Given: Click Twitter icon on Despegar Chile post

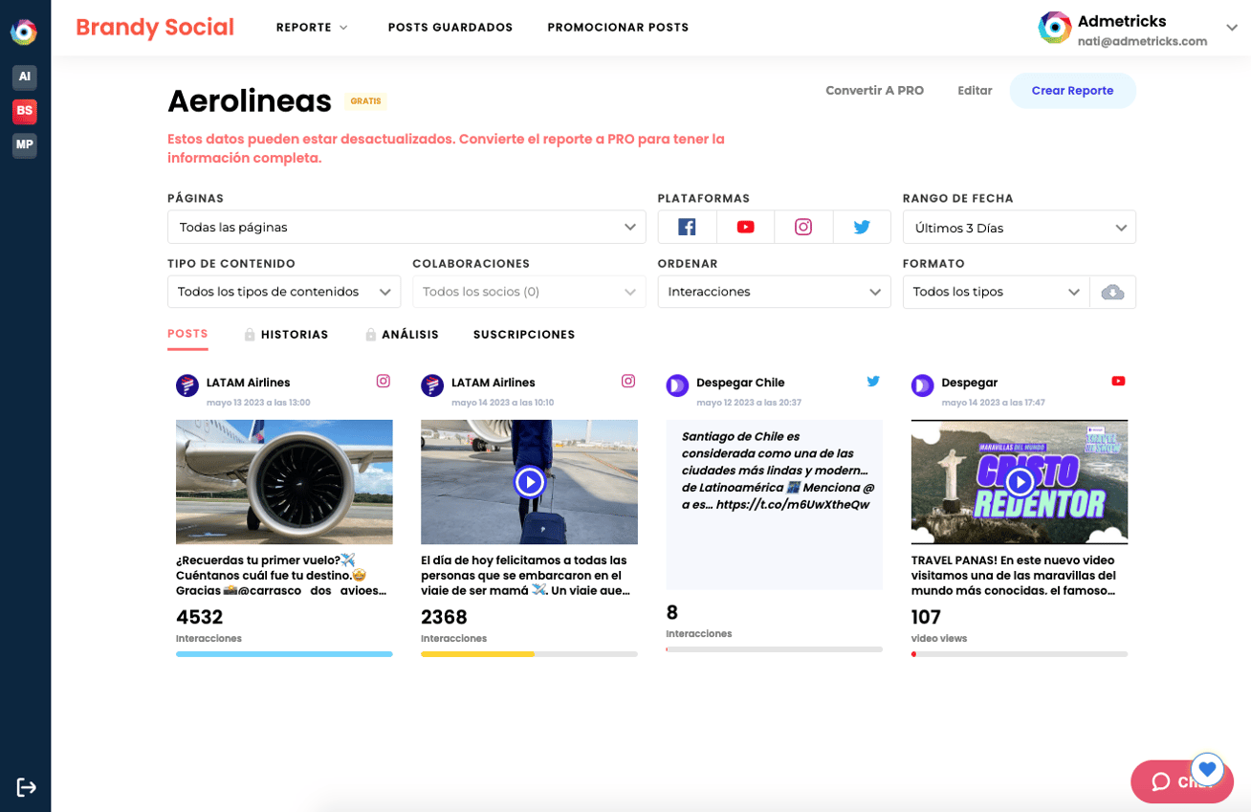Looking at the screenshot, I should click(x=873, y=381).
